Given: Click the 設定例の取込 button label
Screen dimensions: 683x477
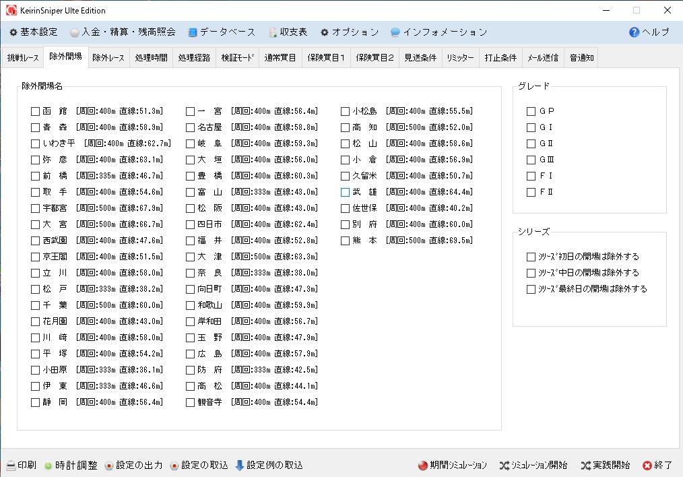Looking at the screenshot, I should [275, 466].
